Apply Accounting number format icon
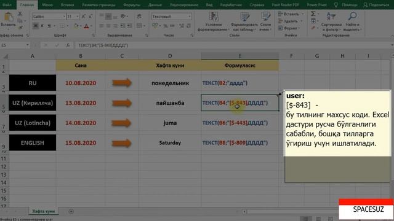The height and width of the screenshot is (221, 394). tap(155, 26)
